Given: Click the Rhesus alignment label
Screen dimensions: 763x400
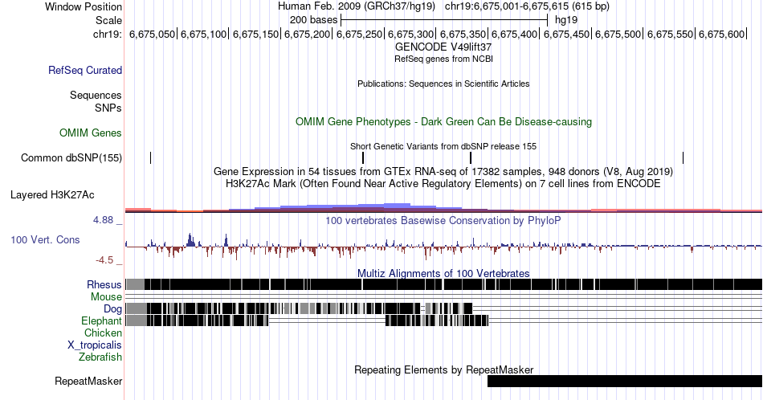Looking at the screenshot, I should [x=104, y=284].
